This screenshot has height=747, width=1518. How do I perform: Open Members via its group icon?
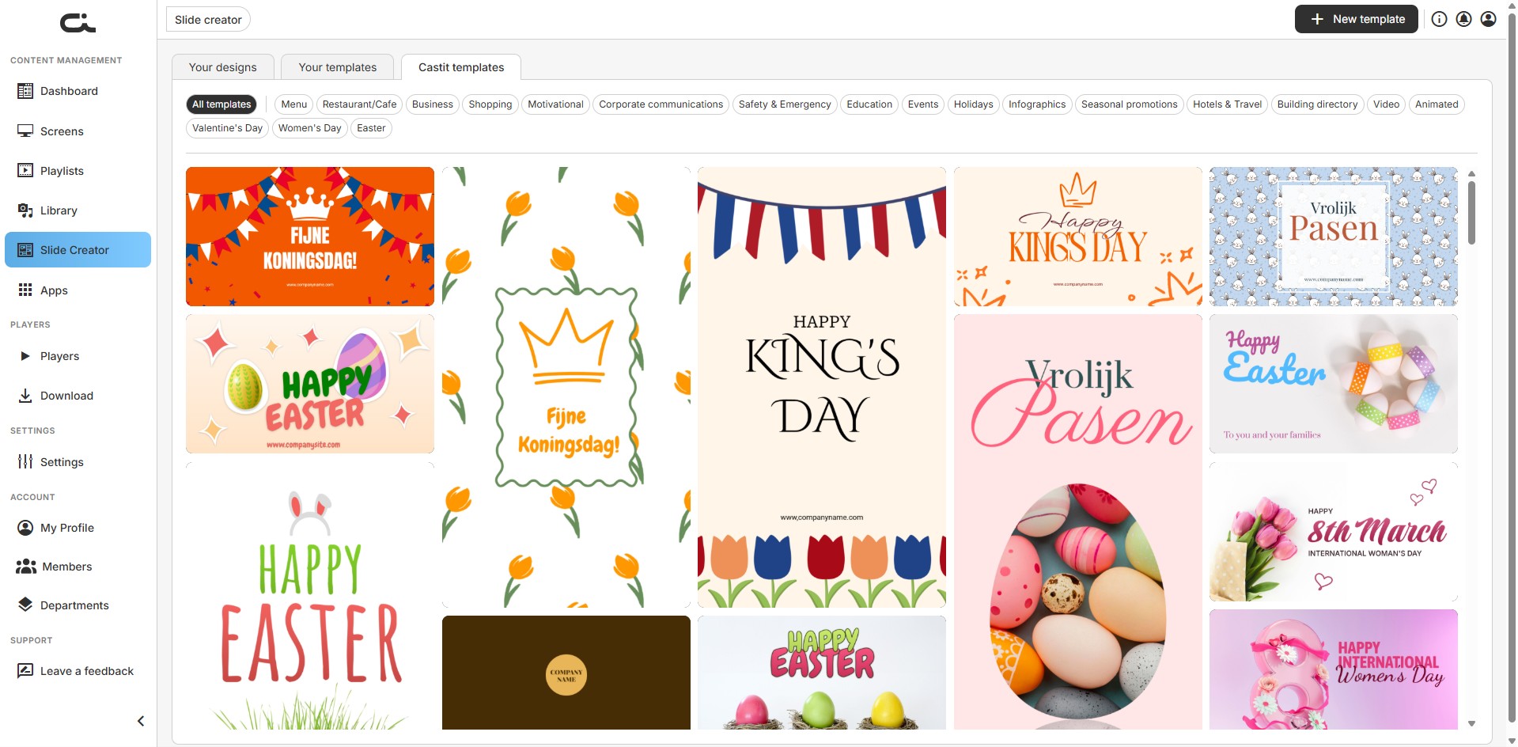tap(26, 567)
